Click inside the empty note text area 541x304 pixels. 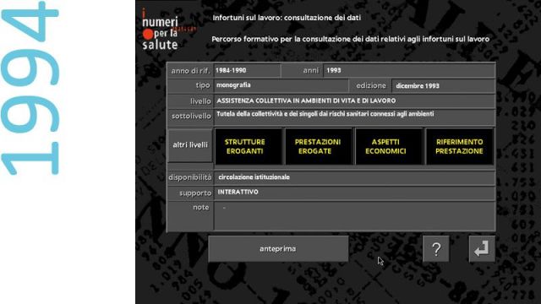pyautogui.click(x=354, y=216)
